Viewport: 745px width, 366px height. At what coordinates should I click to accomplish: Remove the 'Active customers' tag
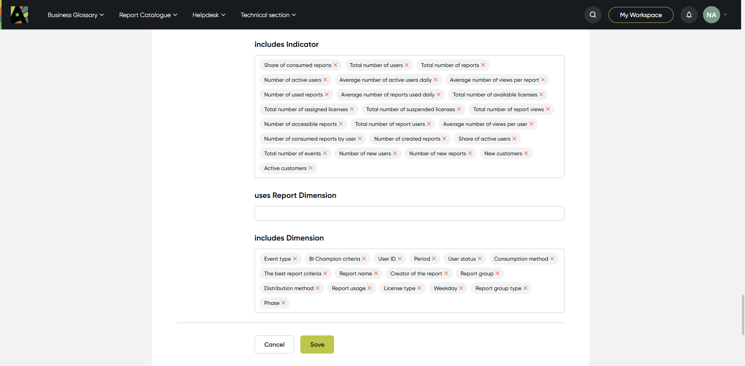pos(310,168)
